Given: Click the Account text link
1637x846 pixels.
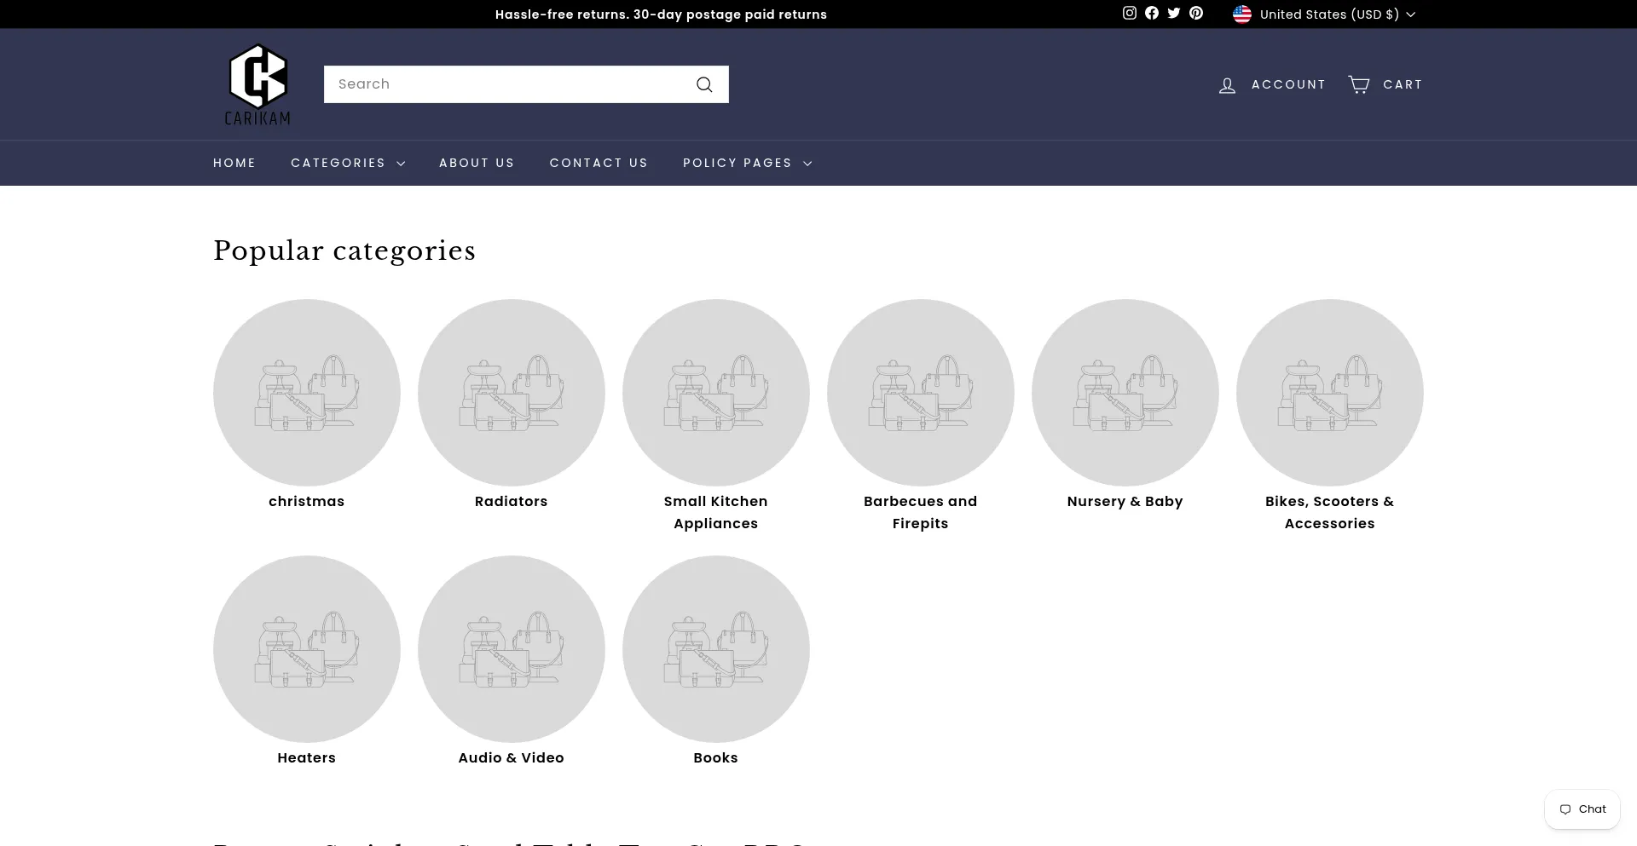Looking at the screenshot, I should pos(1288,84).
